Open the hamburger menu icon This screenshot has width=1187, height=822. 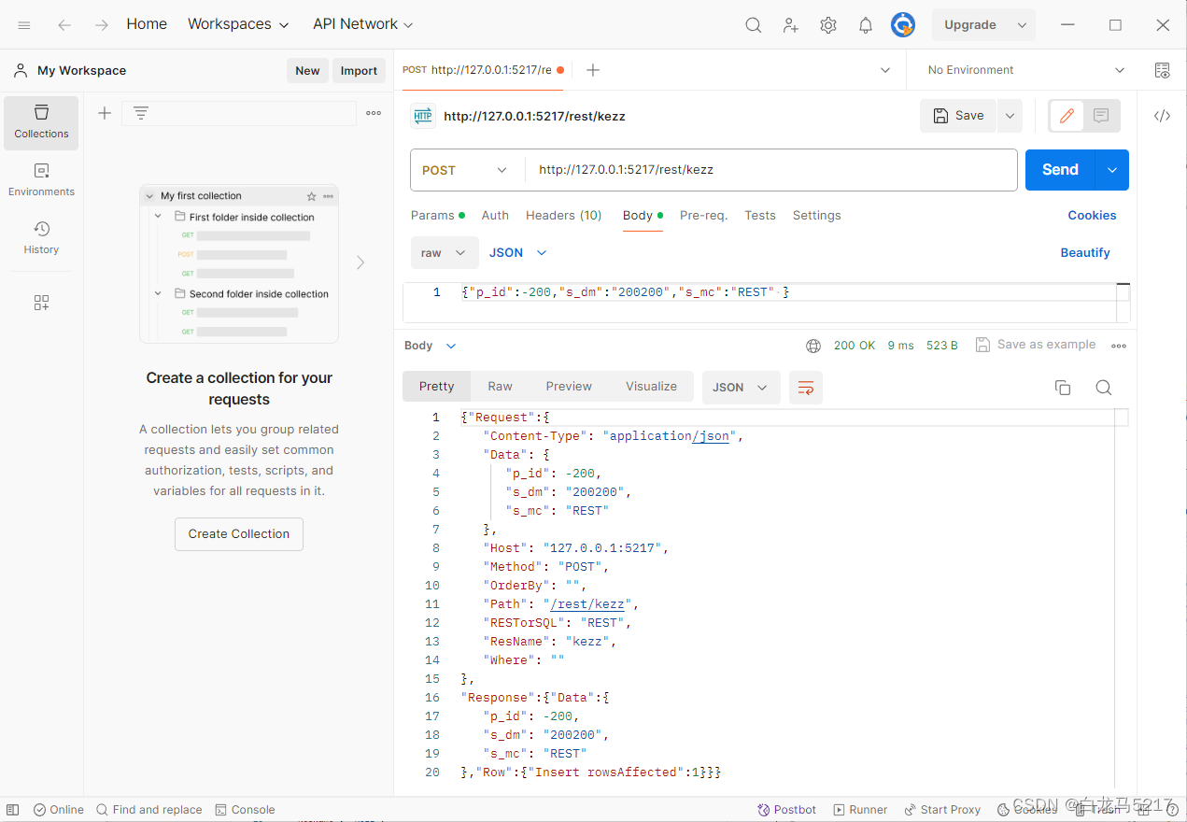[x=24, y=25]
